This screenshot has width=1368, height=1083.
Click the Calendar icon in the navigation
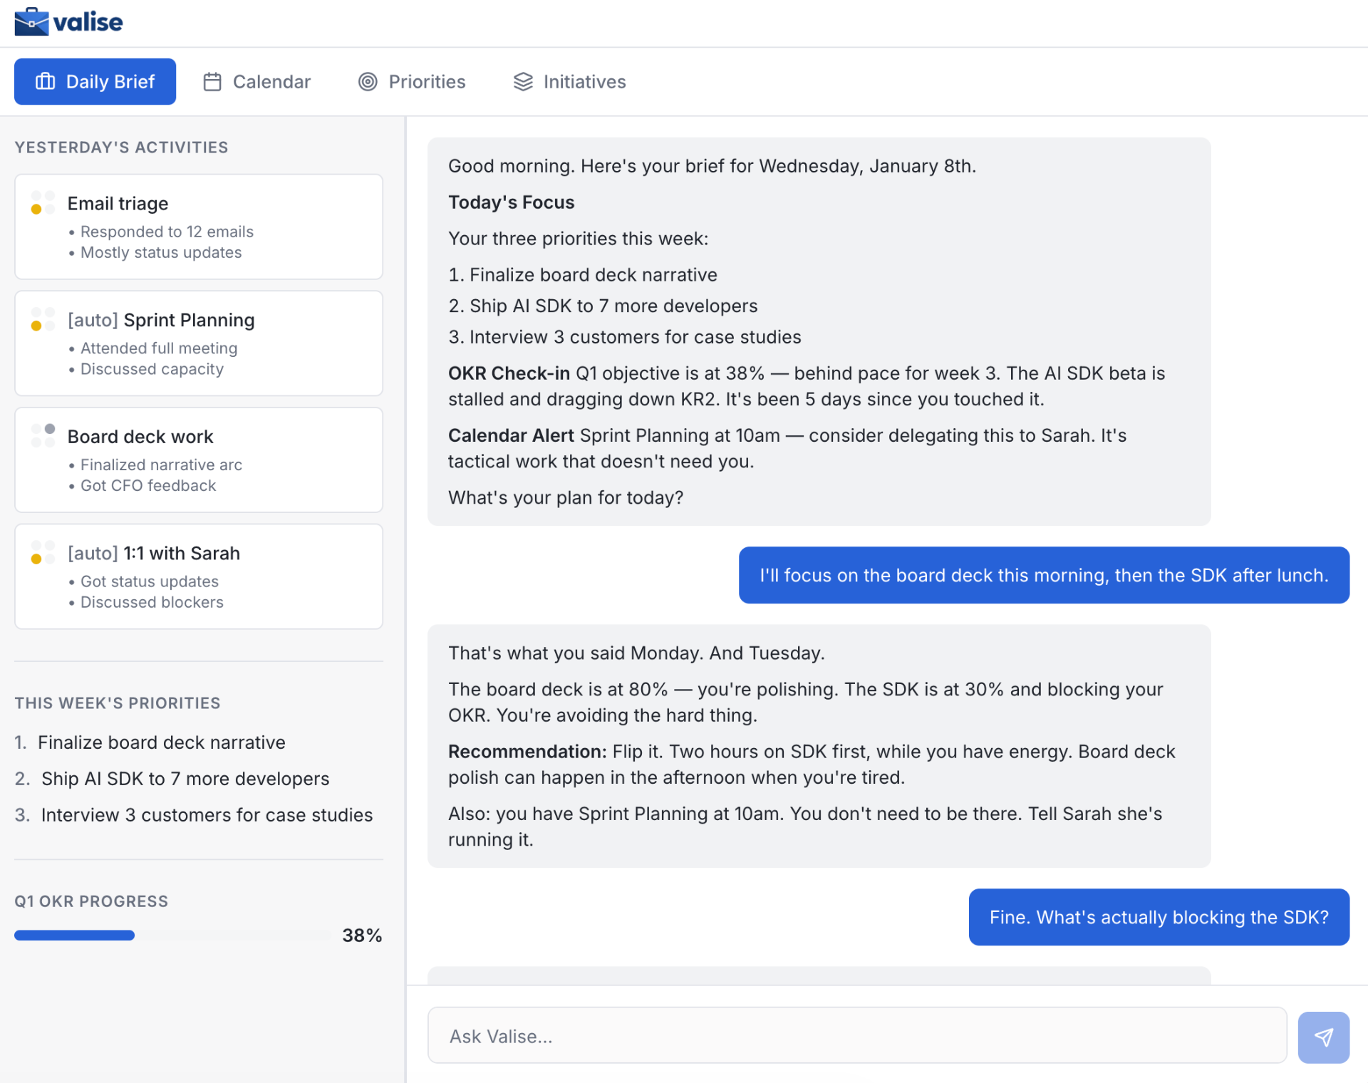[x=212, y=81]
